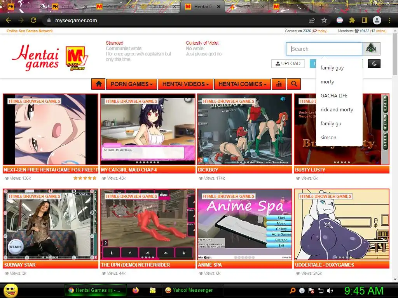Open the "MY CATGIRL MAID CHAP 4" title link
This screenshot has width=398, height=298.
click(129, 170)
